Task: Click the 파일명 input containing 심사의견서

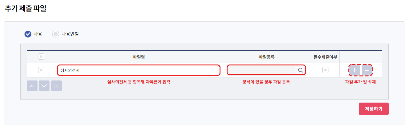Action: tap(138, 70)
